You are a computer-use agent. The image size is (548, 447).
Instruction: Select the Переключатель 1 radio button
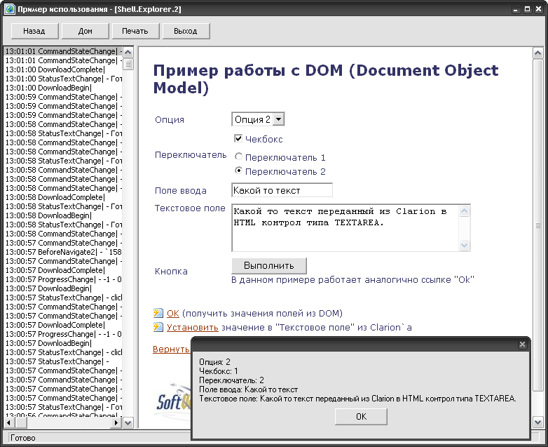pos(238,157)
